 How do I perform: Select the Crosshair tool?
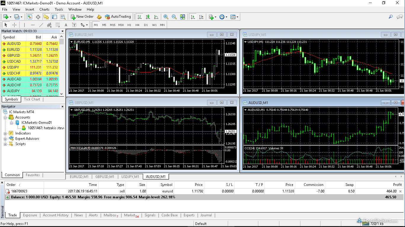[14, 25]
